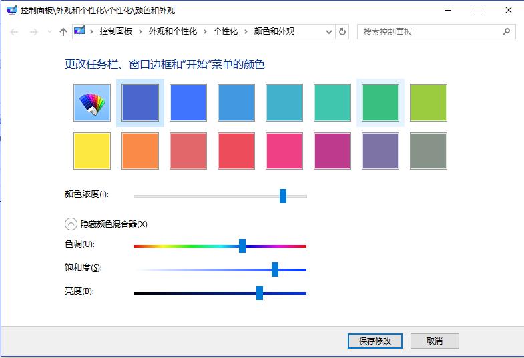Click the search magnifier icon
524x358 pixels.
(506, 31)
